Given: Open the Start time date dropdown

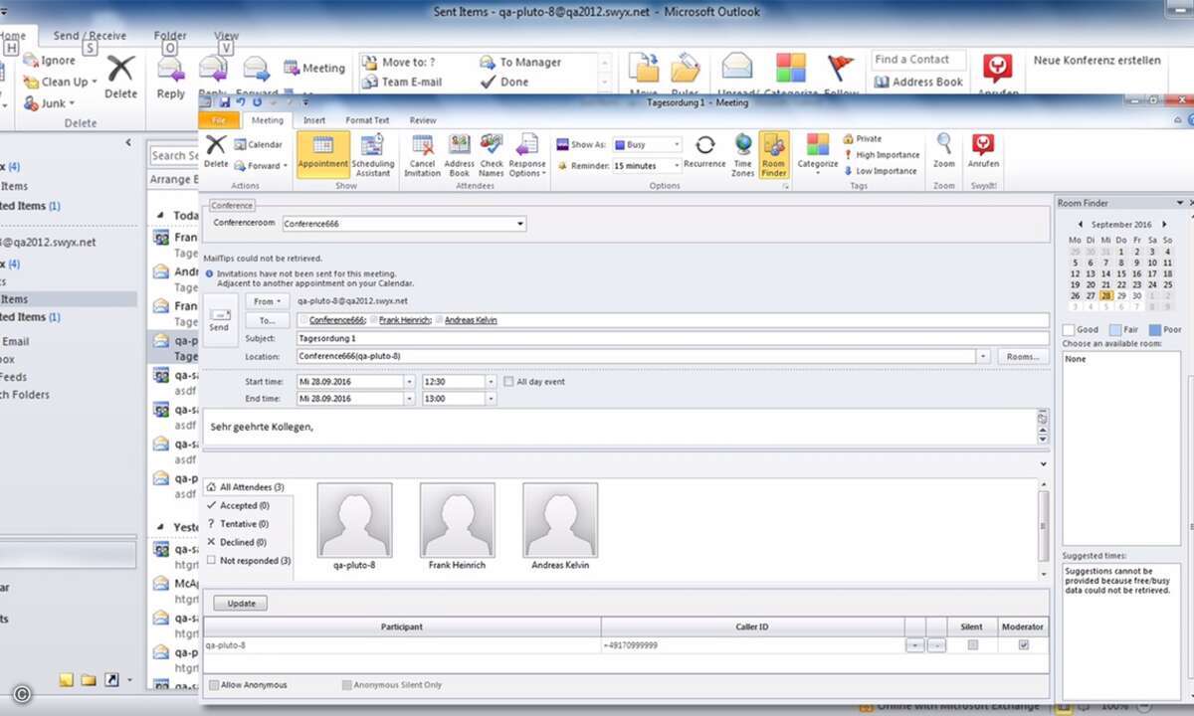Looking at the screenshot, I should (409, 382).
